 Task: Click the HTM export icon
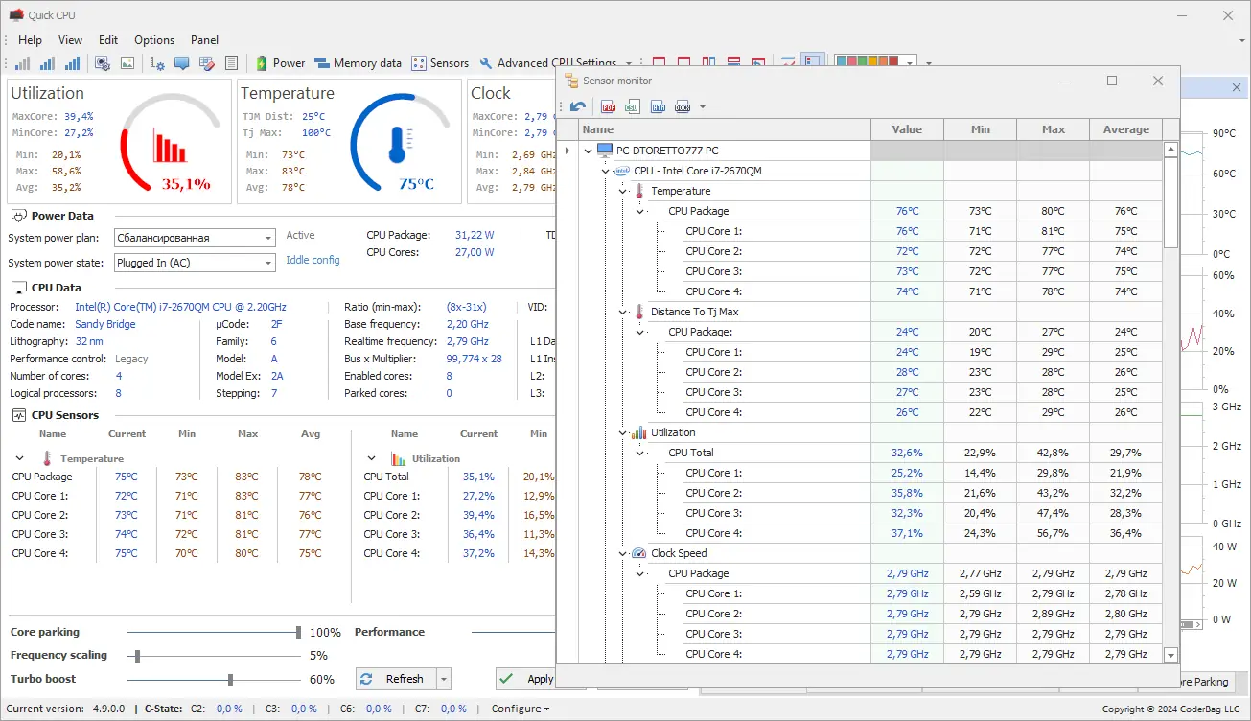click(658, 106)
